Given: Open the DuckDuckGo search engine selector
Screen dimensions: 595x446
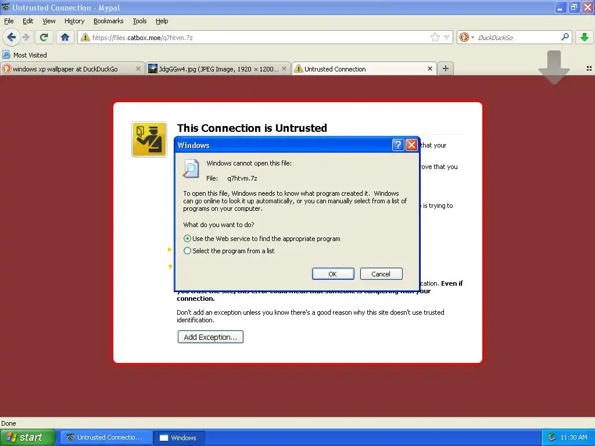Looking at the screenshot, I should [x=467, y=37].
